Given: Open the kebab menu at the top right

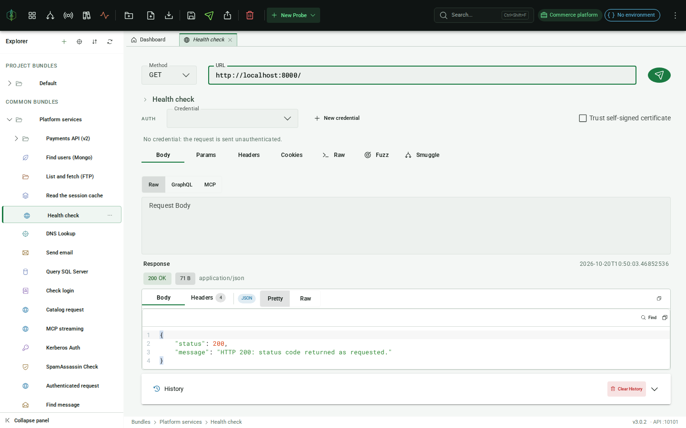Looking at the screenshot, I should click(675, 15).
